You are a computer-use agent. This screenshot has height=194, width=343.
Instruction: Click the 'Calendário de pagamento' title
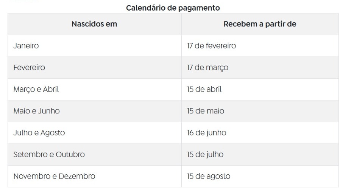coord(173,8)
